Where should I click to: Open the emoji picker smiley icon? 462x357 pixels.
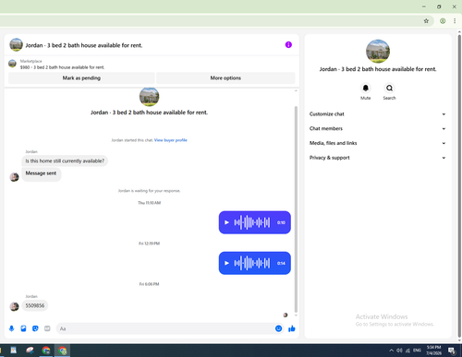click(x=278, y=328)
